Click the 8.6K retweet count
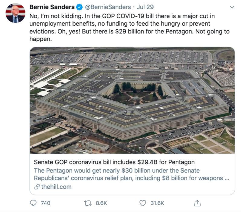Viewport: 241px width, 212px height. click(101, 203)
